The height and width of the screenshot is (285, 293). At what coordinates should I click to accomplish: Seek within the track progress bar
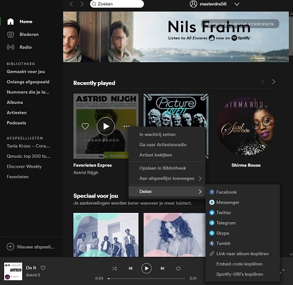[146, 279]
